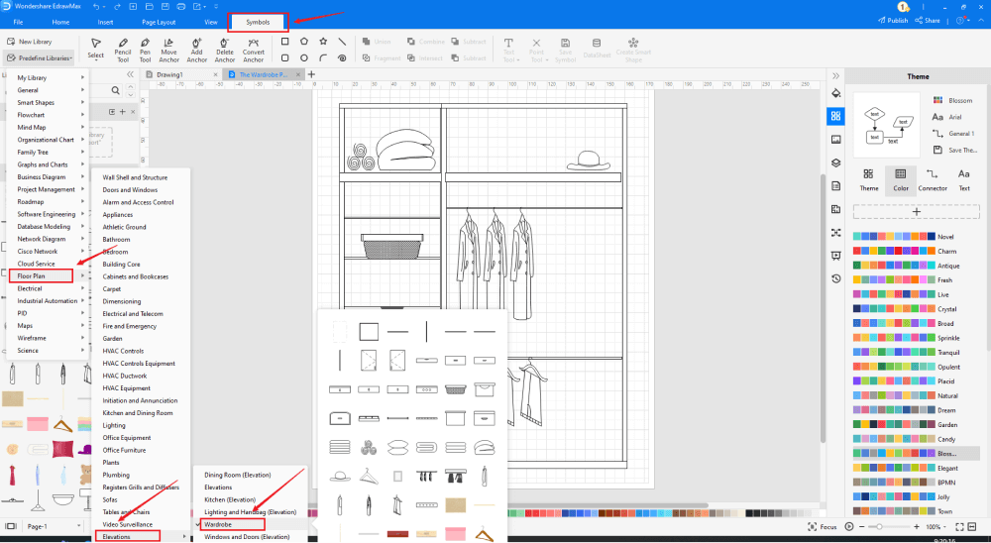Open the Layers panel icon in right sidebar
This screenshot has width=991, height=543.
tap(835, 163)
